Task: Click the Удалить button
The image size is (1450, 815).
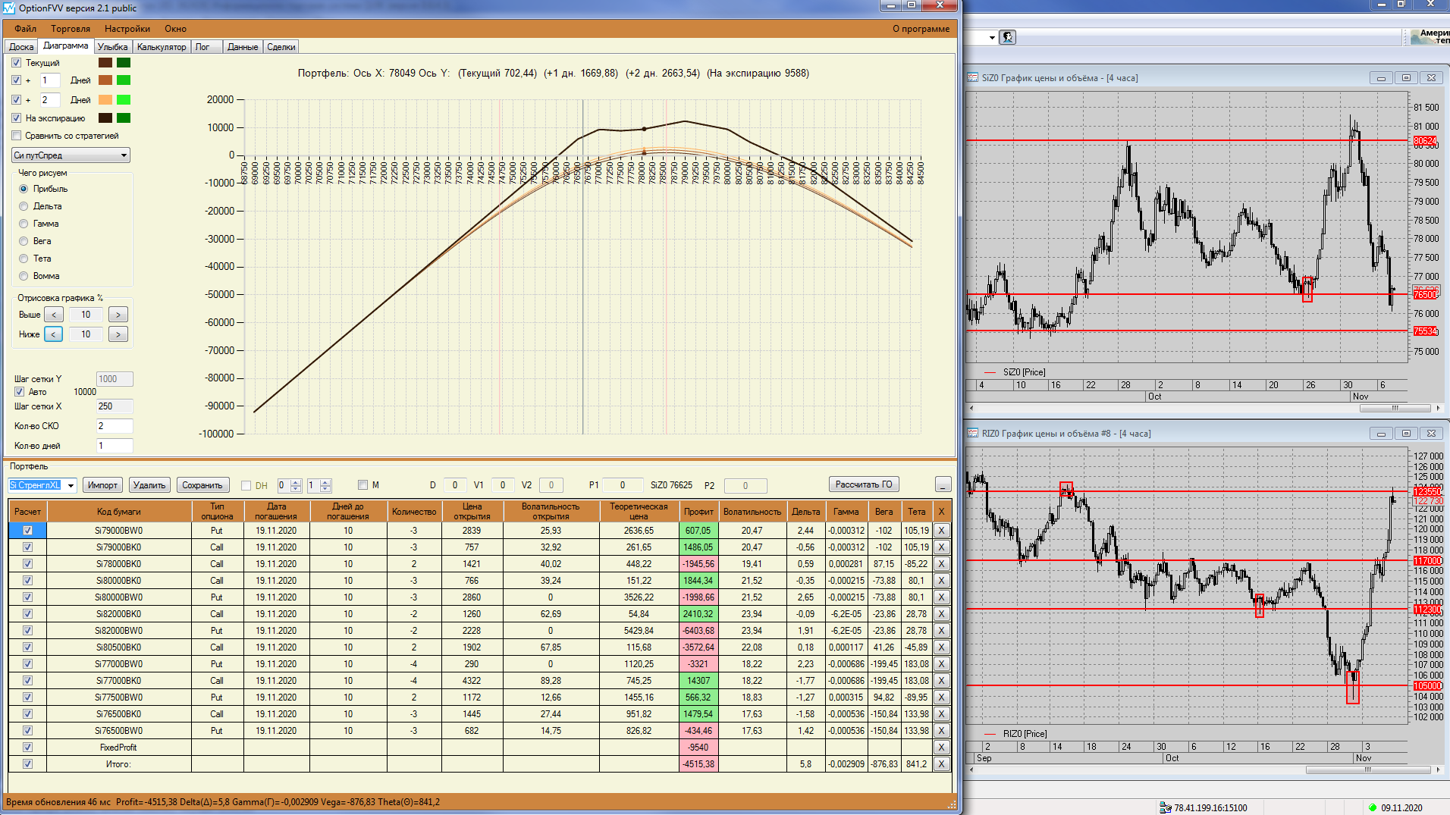Action: 149,485
